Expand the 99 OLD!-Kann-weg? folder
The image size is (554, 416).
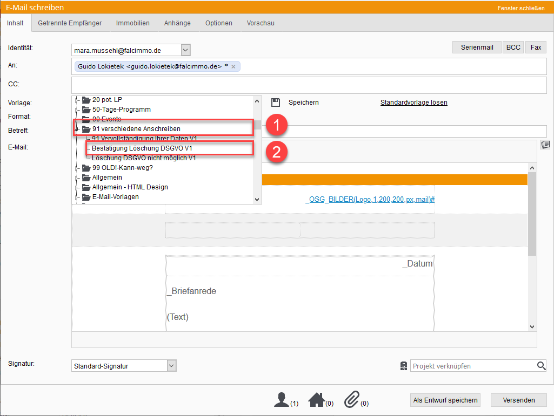(x=77, y=168)
